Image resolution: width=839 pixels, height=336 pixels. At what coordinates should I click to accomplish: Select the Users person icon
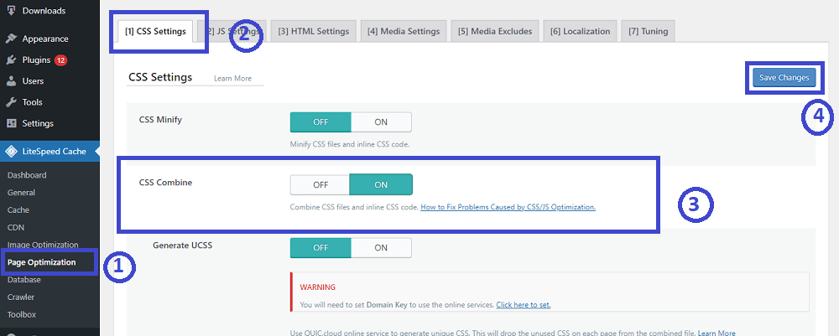(x=11, y=81)
